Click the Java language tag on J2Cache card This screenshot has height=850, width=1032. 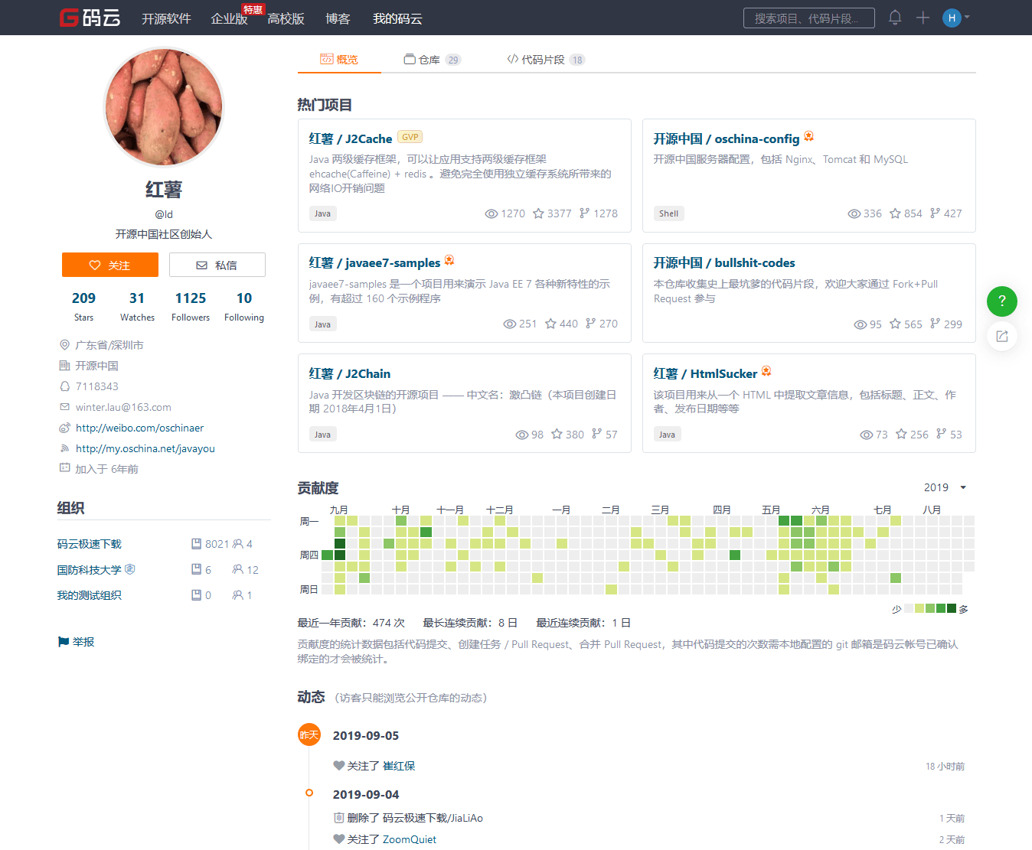click(x=322, y=213)
